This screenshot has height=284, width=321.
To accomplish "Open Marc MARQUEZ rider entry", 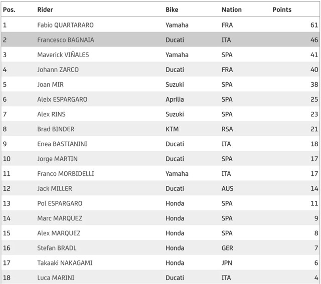I will 60,218.
